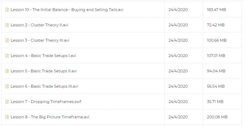Screen dimensions: 245x127
Task: Open Lesson 10 - The Initial Balance file
Action: pos(67,10)
